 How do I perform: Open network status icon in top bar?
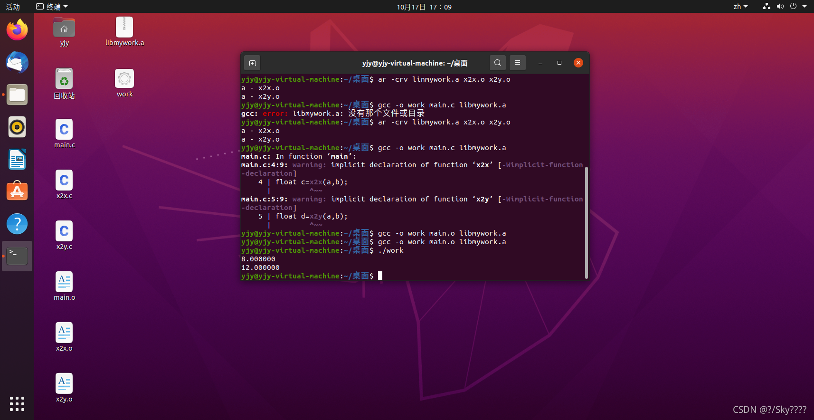pyautogui.click(x=767, y=7)
